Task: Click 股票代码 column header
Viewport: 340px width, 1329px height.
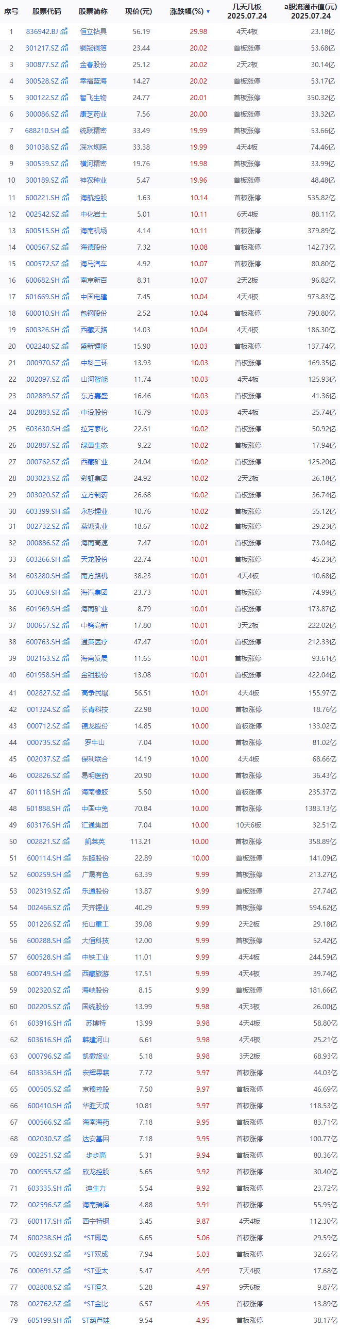Action: [x=46, y=11]
